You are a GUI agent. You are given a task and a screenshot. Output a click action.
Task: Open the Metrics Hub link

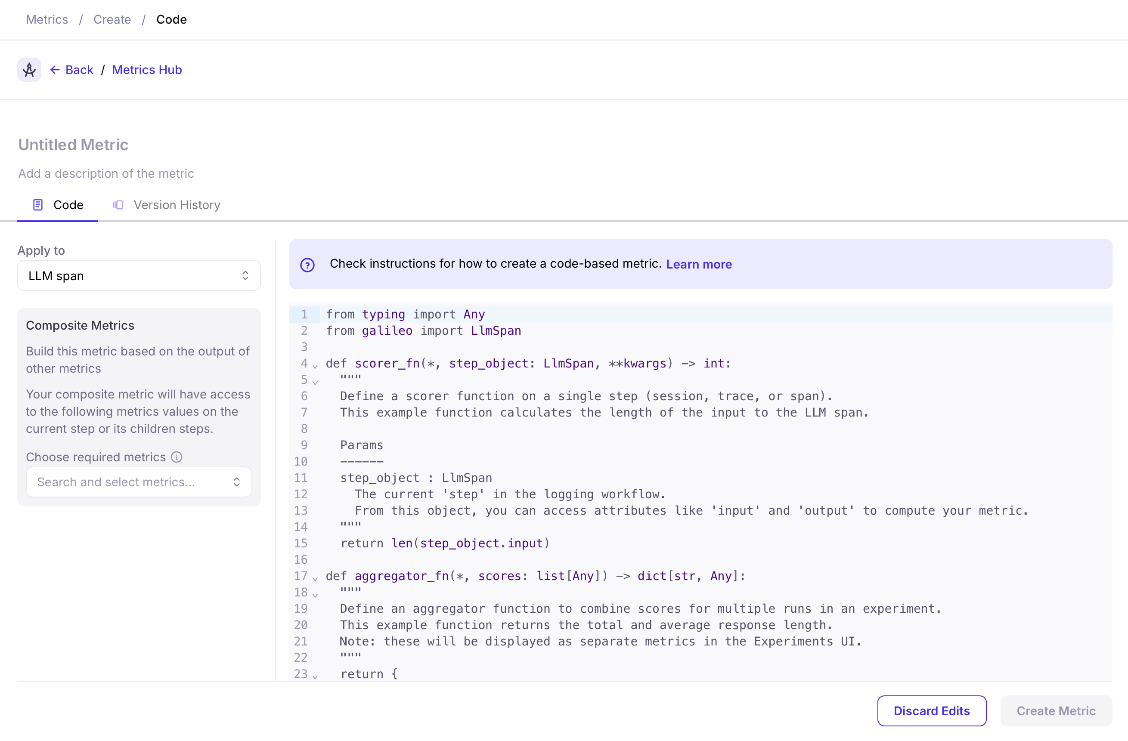click(147, 70)
